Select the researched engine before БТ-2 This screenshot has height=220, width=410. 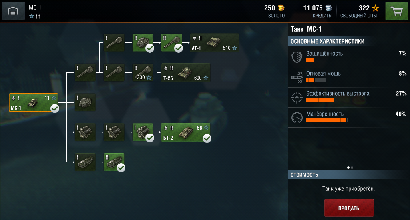[x=143, y=132]
